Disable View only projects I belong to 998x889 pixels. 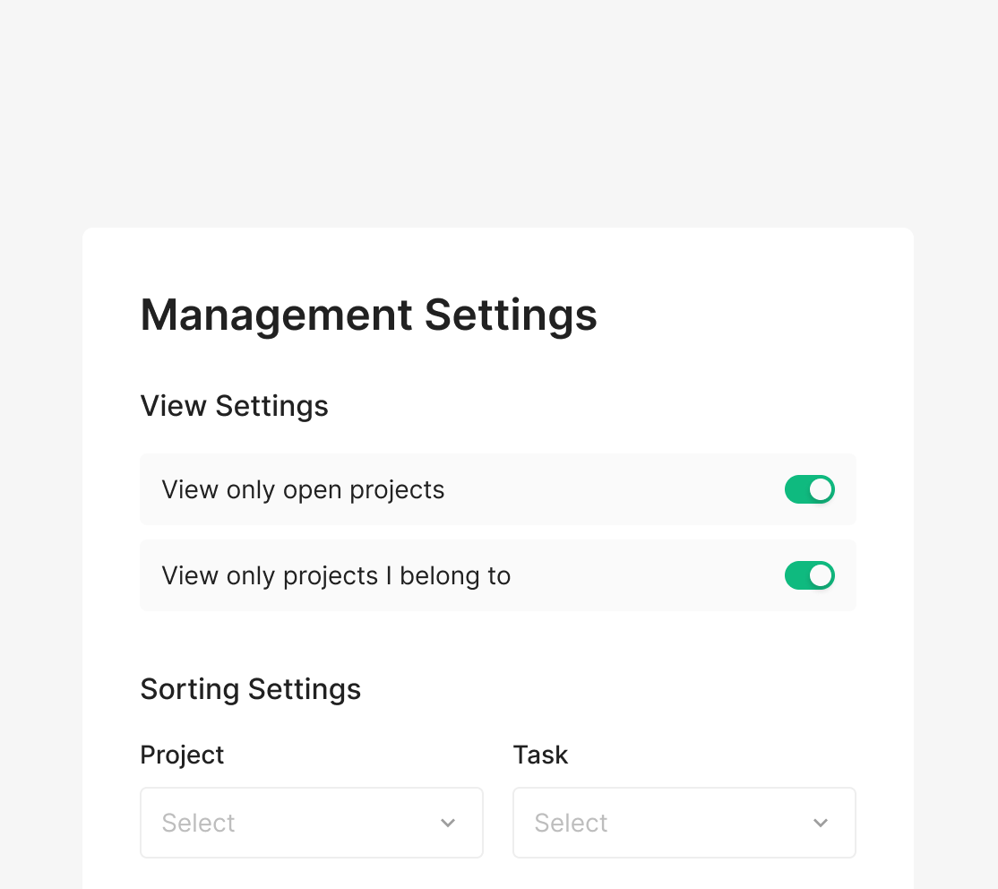point(809,575)
